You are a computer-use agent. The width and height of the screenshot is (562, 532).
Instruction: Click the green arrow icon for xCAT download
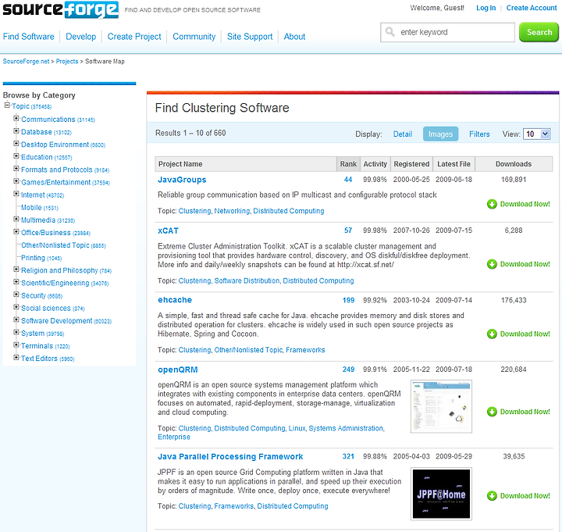pyautogui.click(x=492, y=264)
